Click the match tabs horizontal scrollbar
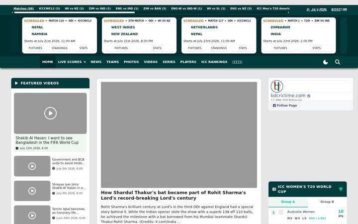Viewport: 358px width, 224px height. click(x=75, y=12)
